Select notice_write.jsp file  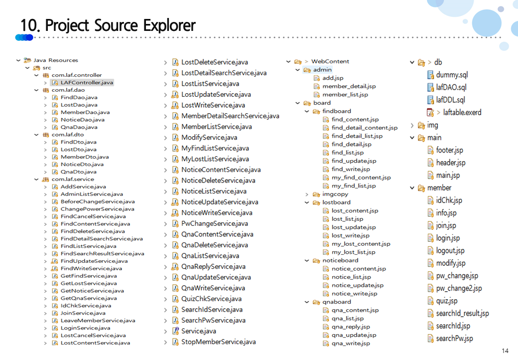(355, 294)
